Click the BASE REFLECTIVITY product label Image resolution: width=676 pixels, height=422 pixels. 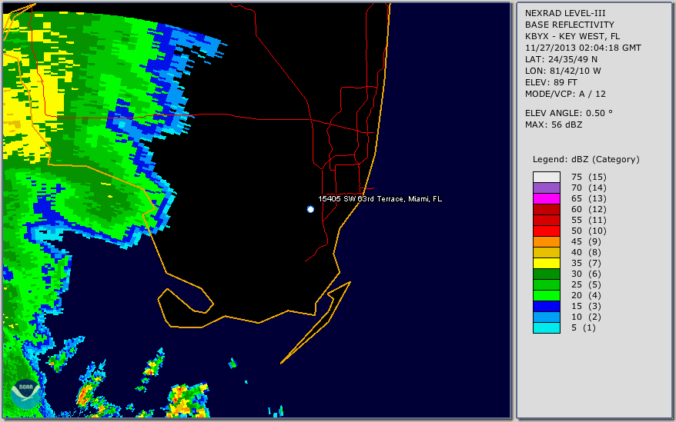pos(570,25)
